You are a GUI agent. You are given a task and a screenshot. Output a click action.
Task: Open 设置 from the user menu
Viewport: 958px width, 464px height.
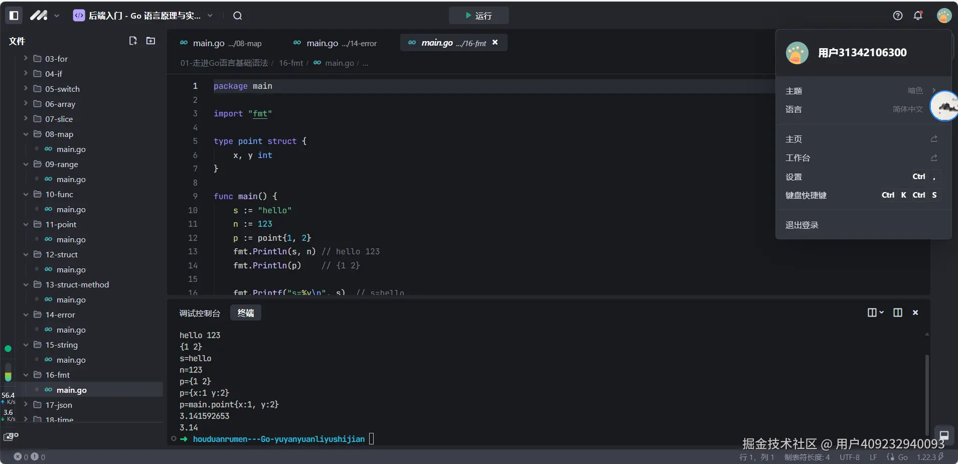click(x=793, y=177)
